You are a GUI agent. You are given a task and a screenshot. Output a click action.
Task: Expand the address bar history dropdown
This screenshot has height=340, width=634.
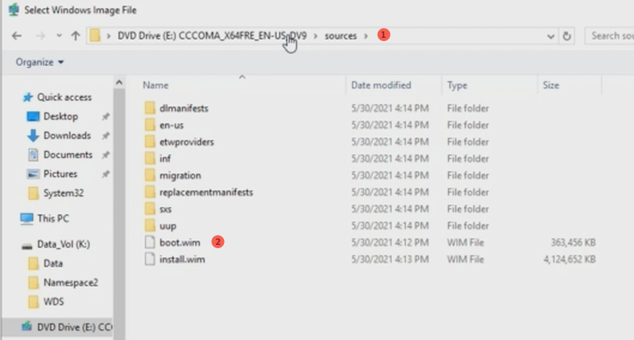[x=550, y=36]
